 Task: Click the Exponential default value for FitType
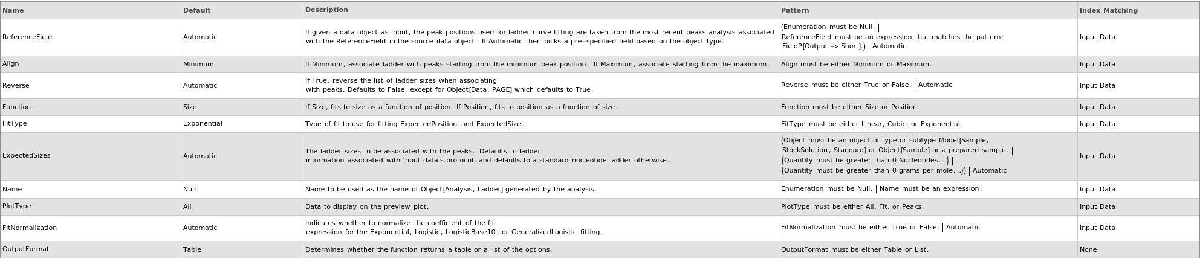tap(203, 124)
